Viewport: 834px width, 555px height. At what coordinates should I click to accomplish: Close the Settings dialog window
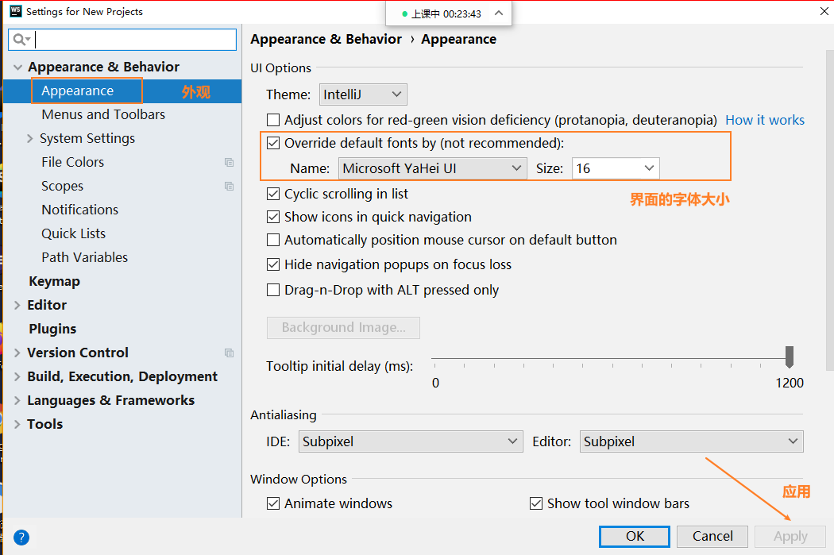coord(824,11)
